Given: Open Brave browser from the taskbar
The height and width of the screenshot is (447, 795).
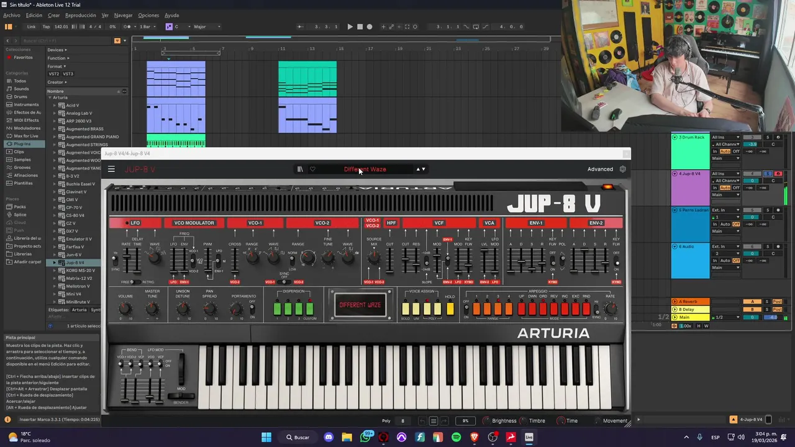Looking at the screenshot, I should (x=475, y=437).
